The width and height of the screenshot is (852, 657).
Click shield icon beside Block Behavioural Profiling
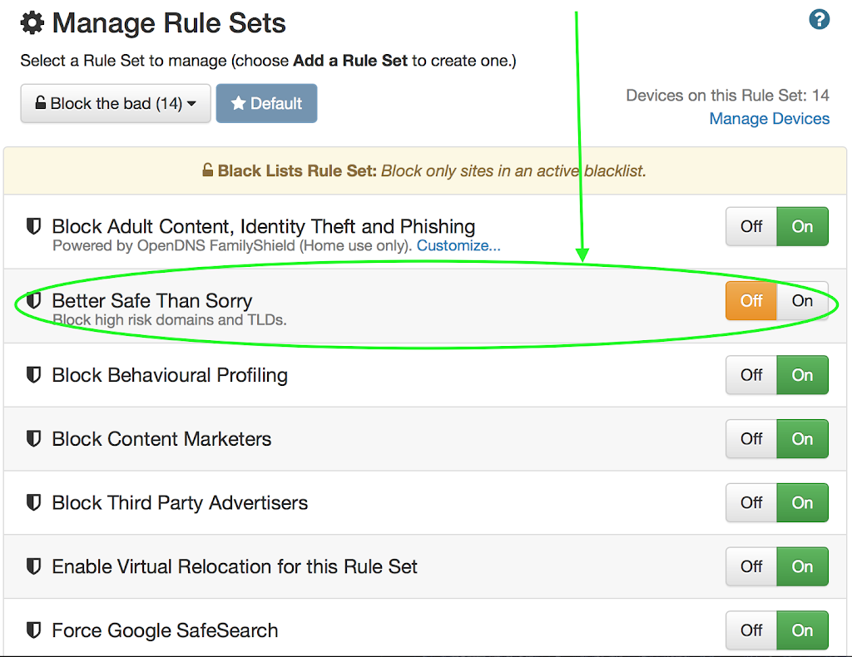(34, 375)
